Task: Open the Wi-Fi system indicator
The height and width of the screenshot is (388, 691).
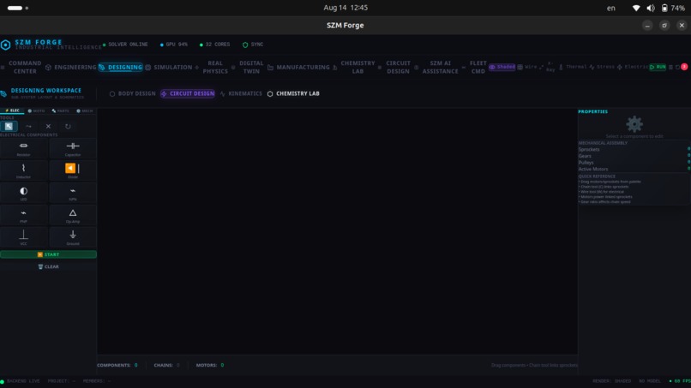Action: (x=636, y=8)
